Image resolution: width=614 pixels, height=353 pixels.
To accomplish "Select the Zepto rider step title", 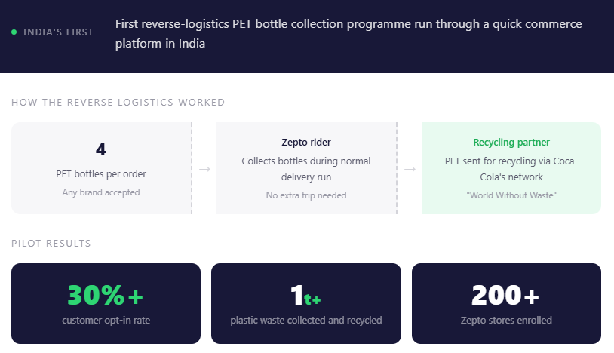I will click(306, 143).
